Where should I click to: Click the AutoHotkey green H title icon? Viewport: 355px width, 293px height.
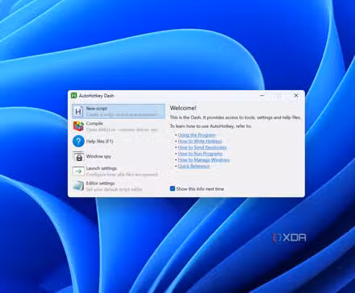coord(73,96)
